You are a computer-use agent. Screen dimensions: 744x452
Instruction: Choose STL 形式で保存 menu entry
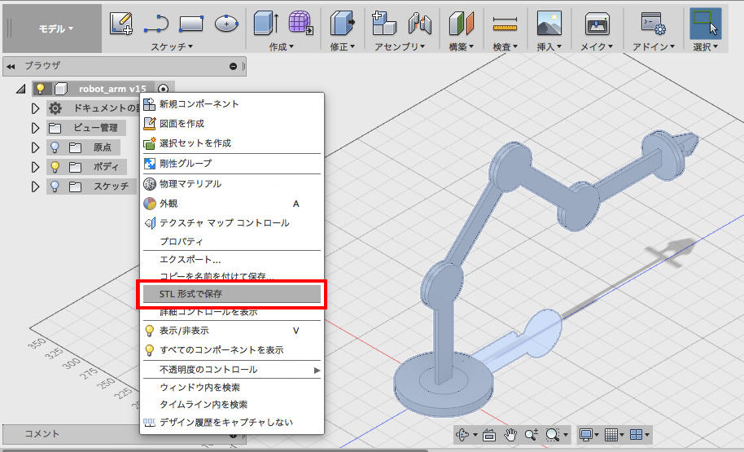click(232, 294)
